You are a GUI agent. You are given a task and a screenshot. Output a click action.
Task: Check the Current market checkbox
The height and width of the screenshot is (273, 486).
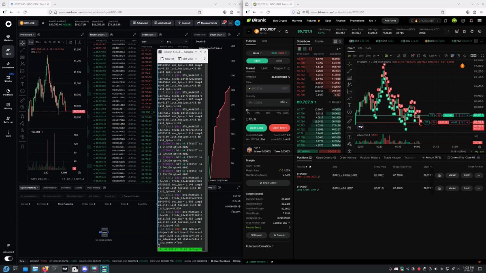(x=121, y=196)
